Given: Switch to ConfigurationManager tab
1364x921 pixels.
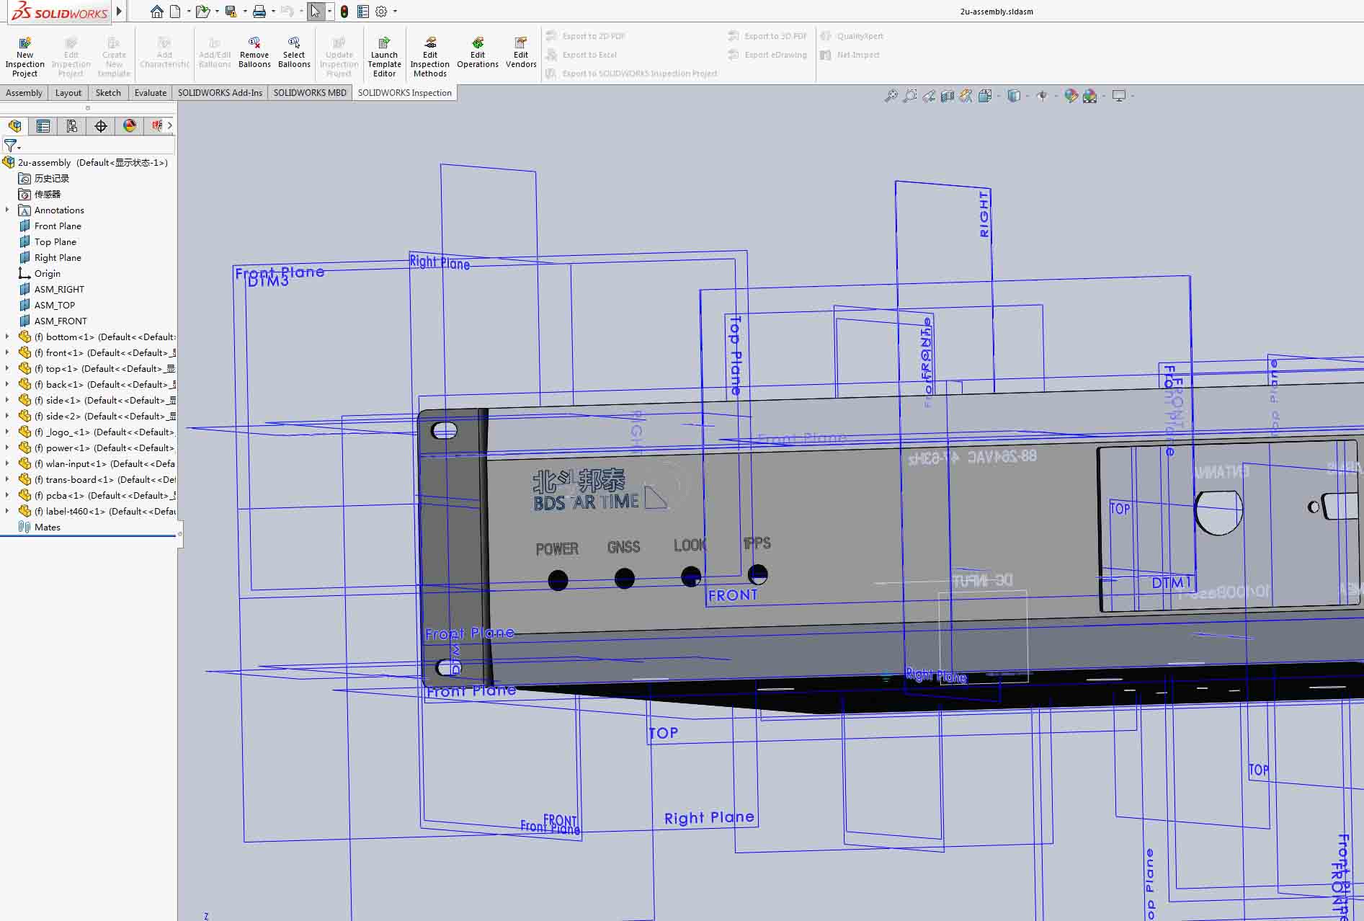Looking at the screenshot, I should 72,126.
